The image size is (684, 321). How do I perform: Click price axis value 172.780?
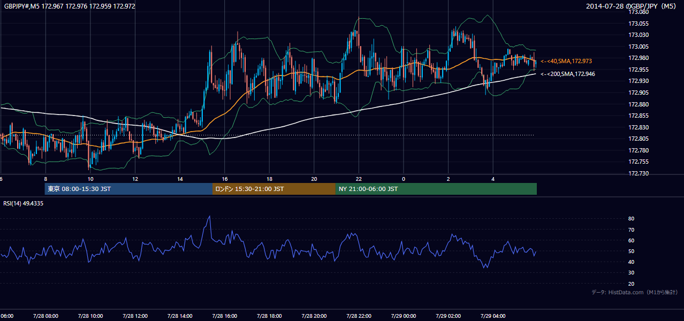638,150
